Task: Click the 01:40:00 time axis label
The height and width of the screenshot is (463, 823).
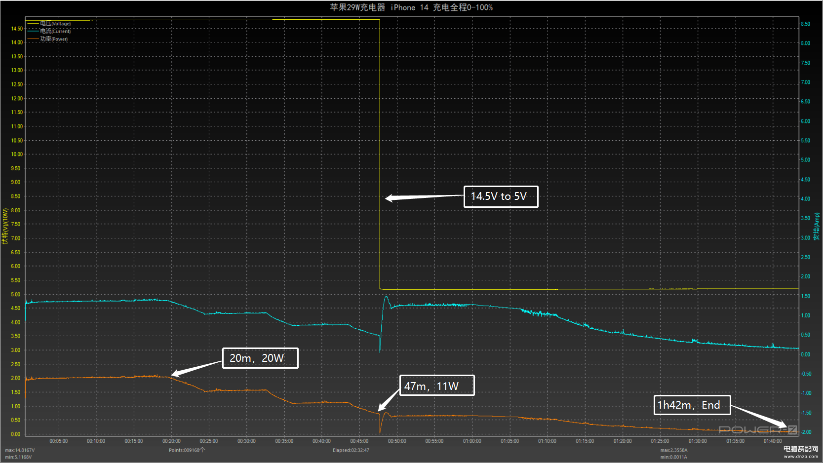Action: tap(773, 441)
